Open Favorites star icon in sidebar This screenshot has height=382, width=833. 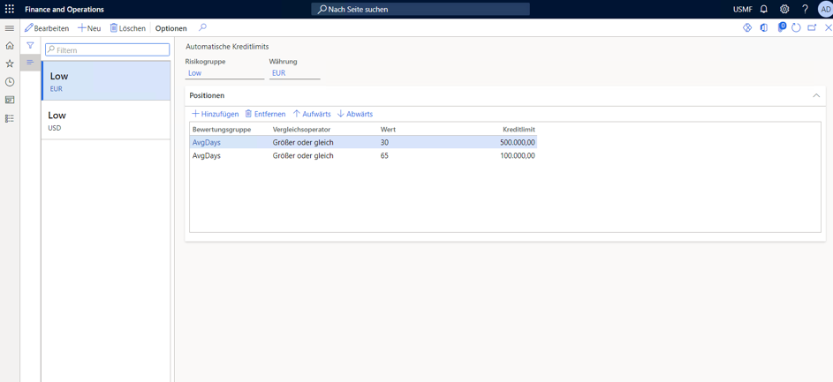point(10,64)
